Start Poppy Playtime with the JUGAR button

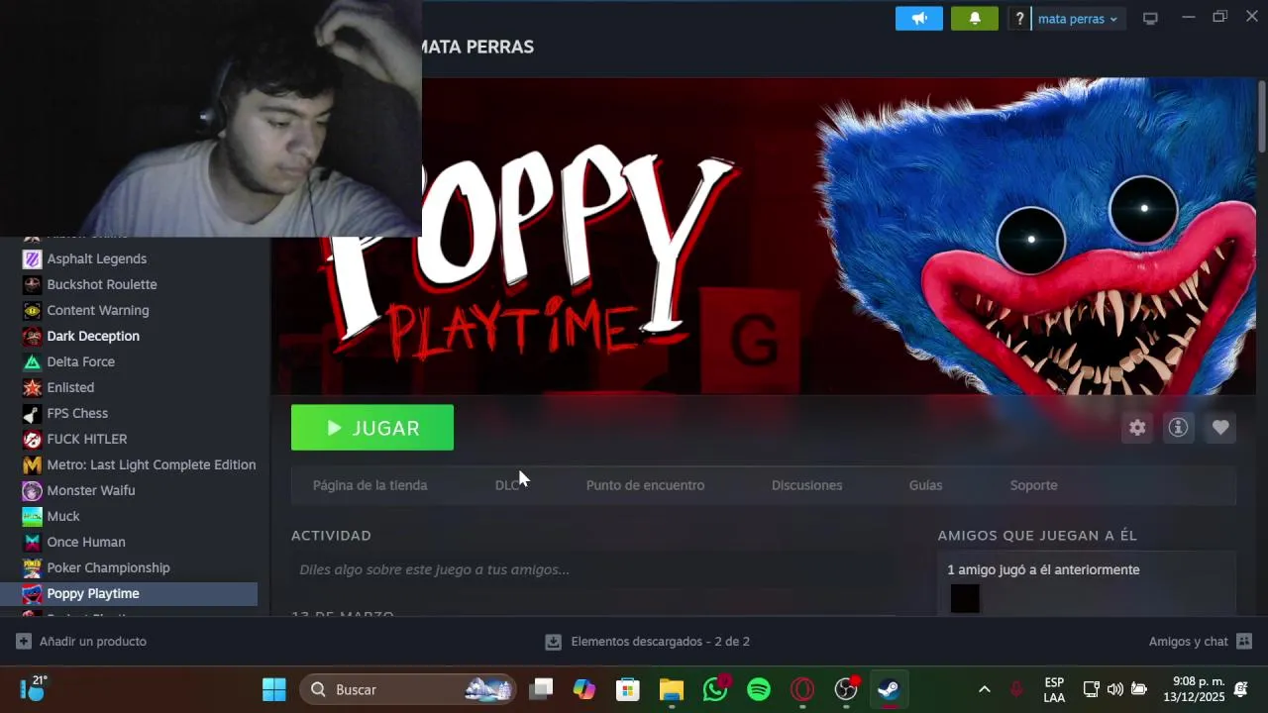(372, 428)
